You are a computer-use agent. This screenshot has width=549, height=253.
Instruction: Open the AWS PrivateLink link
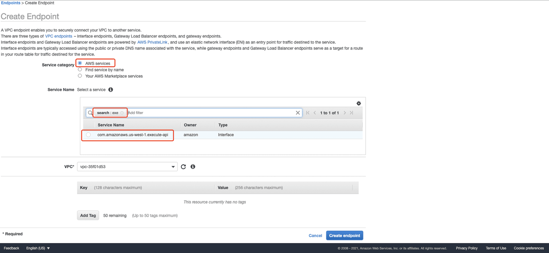152,42
